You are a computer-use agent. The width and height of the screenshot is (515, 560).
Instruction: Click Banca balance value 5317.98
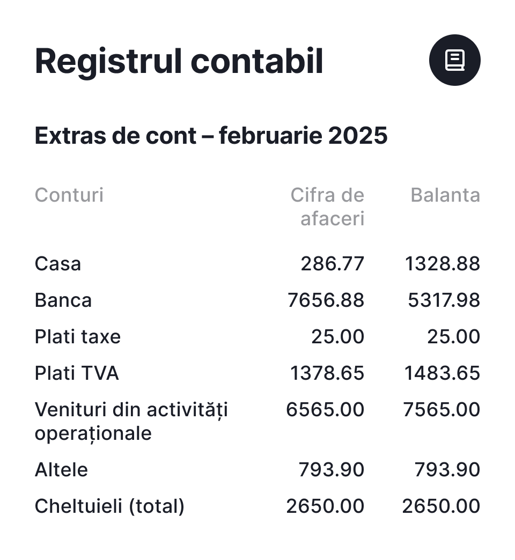[x=444, y=300]
